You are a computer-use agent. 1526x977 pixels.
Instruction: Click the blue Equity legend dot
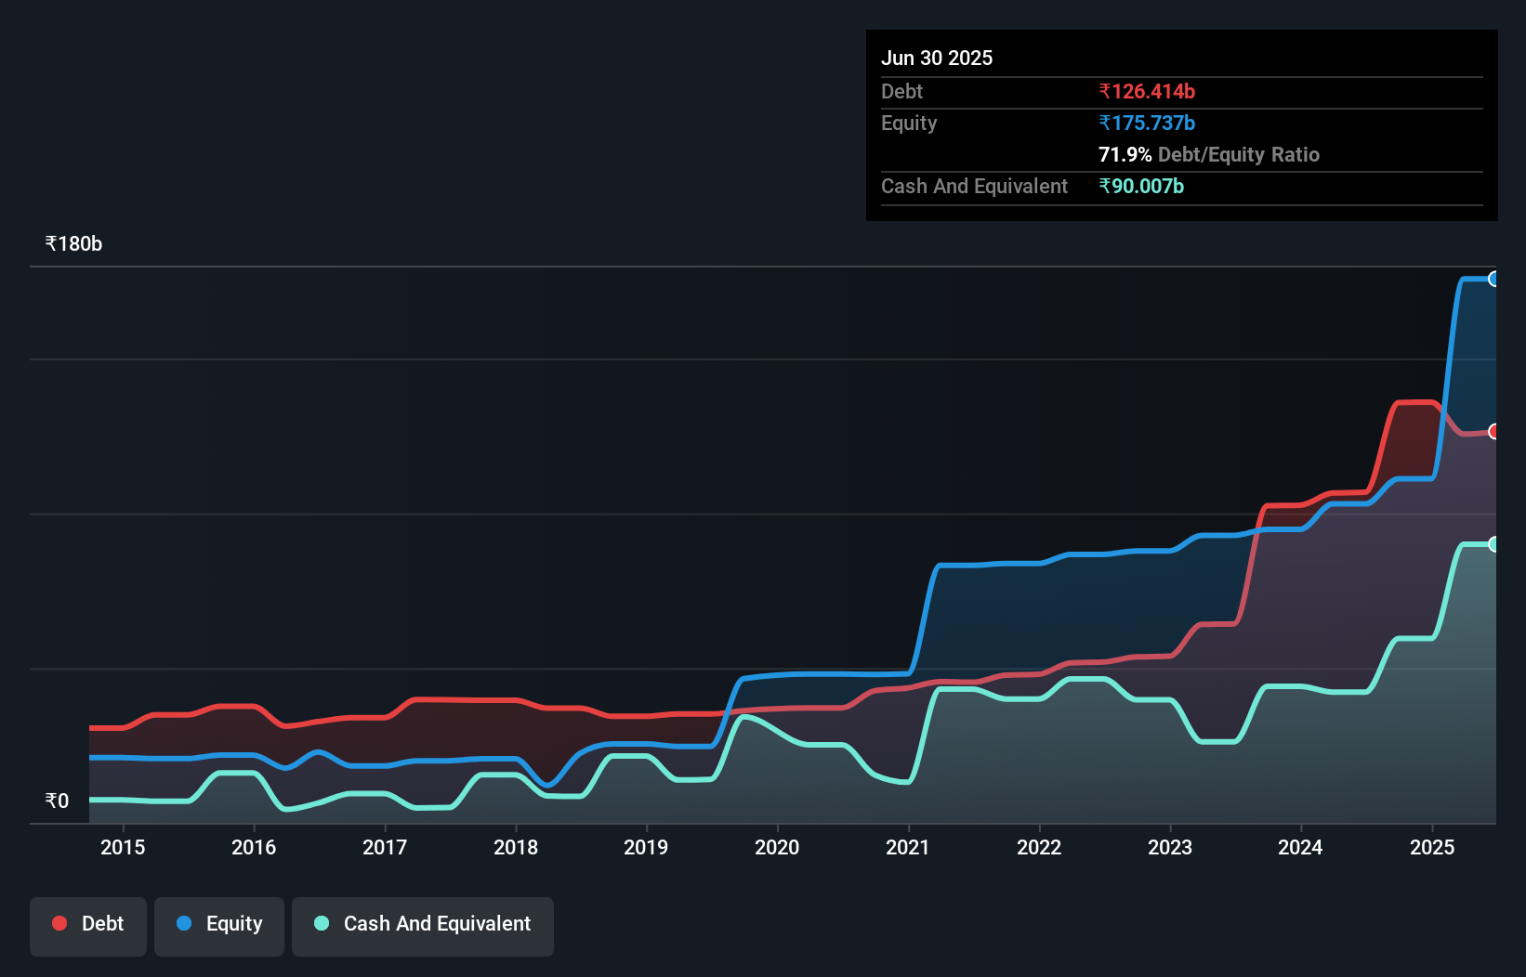click(x=184, y=923)
